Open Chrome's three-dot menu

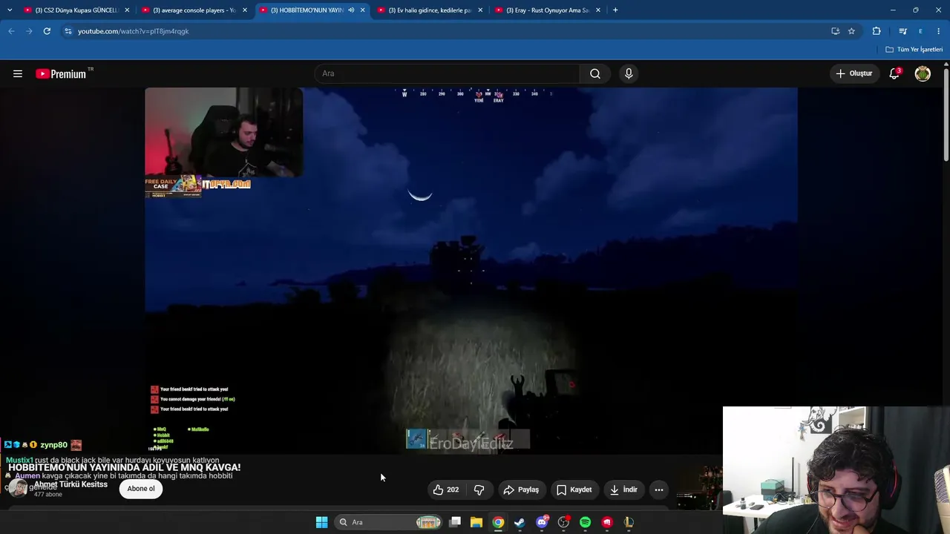coord(939,31)
